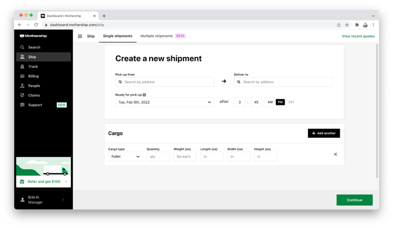Open browser extensions puzzle icon

(357, 25)
